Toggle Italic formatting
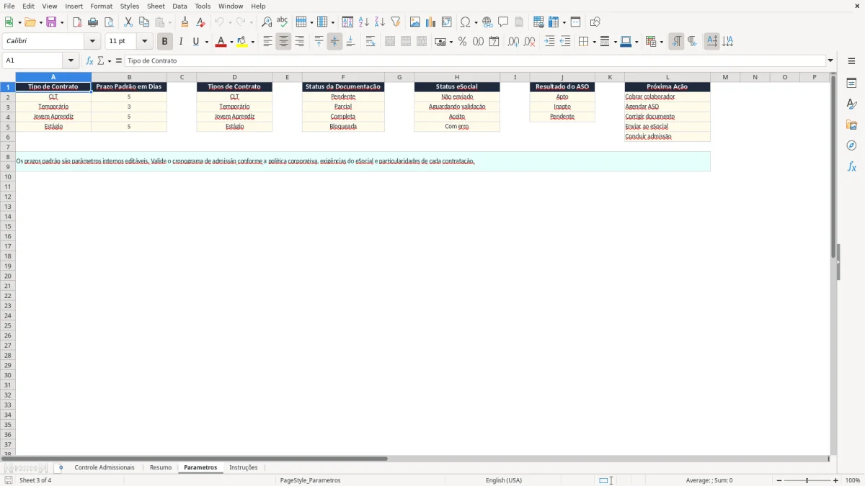 point(180,42)
